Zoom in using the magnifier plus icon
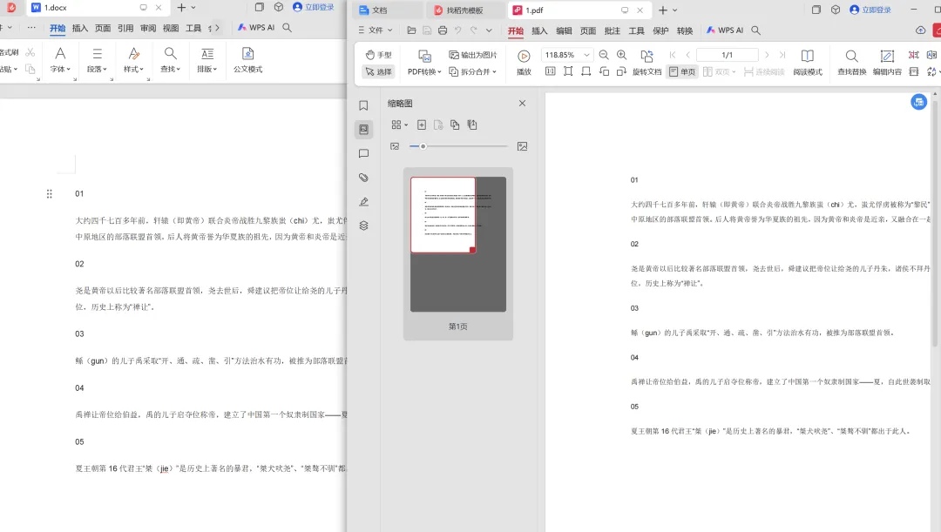 (622, 55)
